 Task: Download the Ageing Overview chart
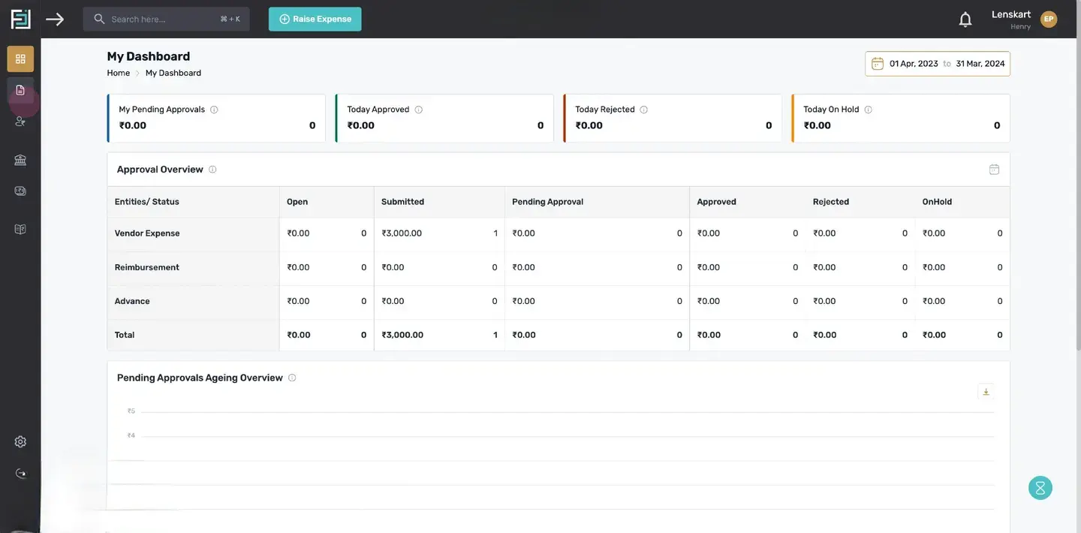click(986, 392)
